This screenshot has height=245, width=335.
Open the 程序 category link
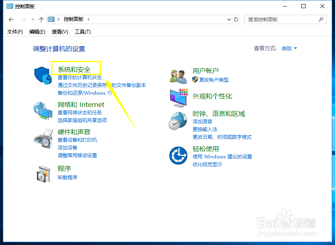64,169
